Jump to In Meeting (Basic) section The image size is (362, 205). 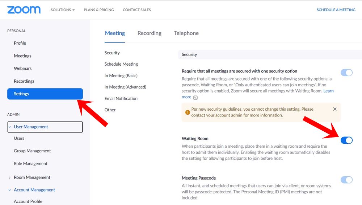(121, 76)
